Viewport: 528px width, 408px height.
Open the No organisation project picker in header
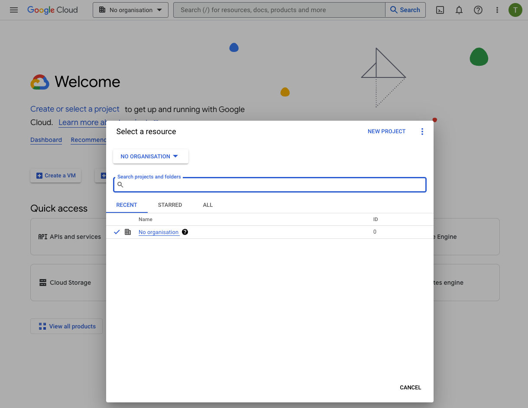130,10
